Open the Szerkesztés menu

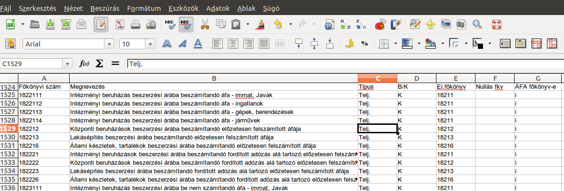pos(38,8)
